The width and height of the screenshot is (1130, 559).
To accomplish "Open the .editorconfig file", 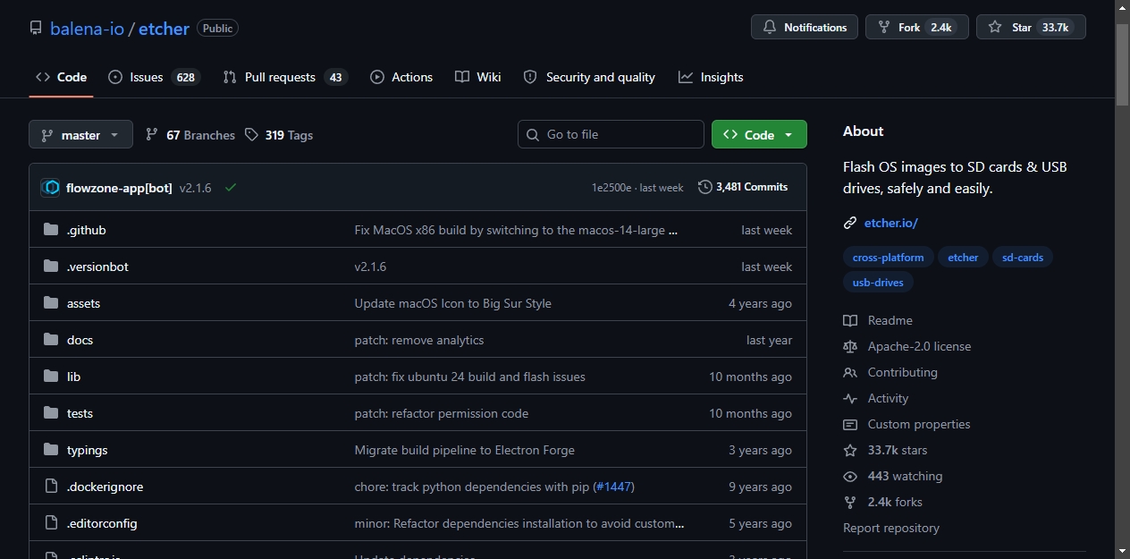I will [102, 523].
